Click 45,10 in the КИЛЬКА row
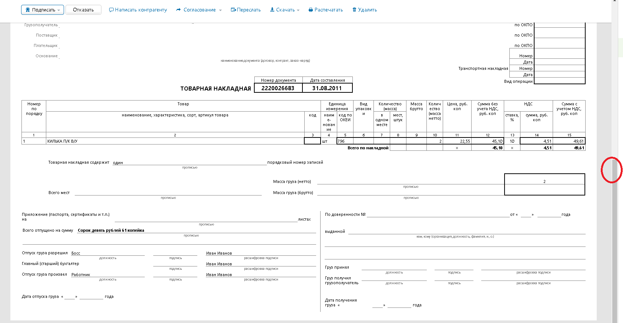The height and width of the screenshot is (323, 623). point(497,141)
